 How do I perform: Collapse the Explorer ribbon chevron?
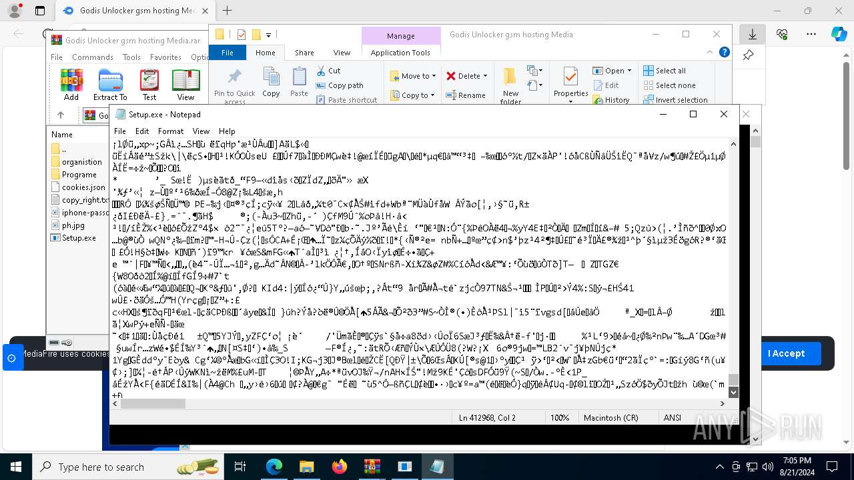coord(711,53)
